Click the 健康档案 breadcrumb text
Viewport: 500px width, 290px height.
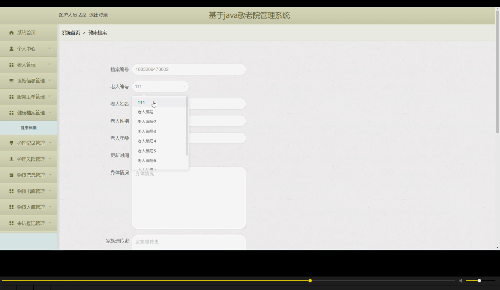click(98, 33)
